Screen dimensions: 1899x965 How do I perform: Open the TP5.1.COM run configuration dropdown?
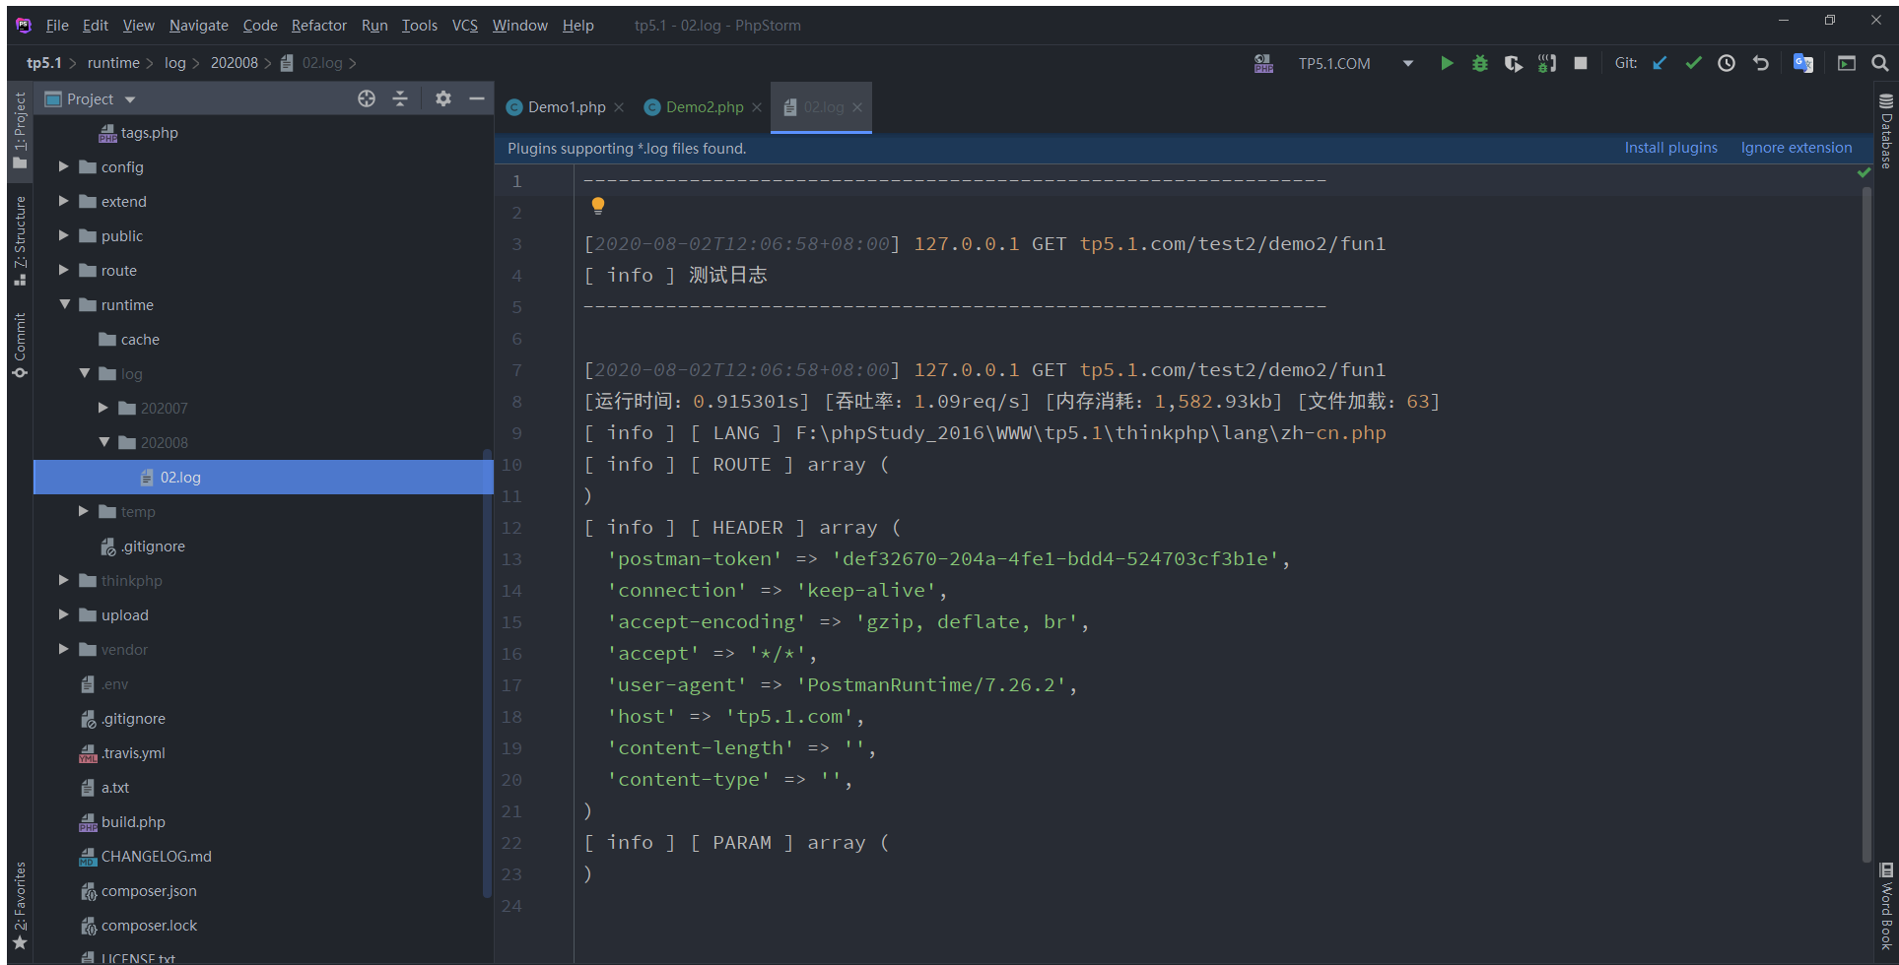1408,63
